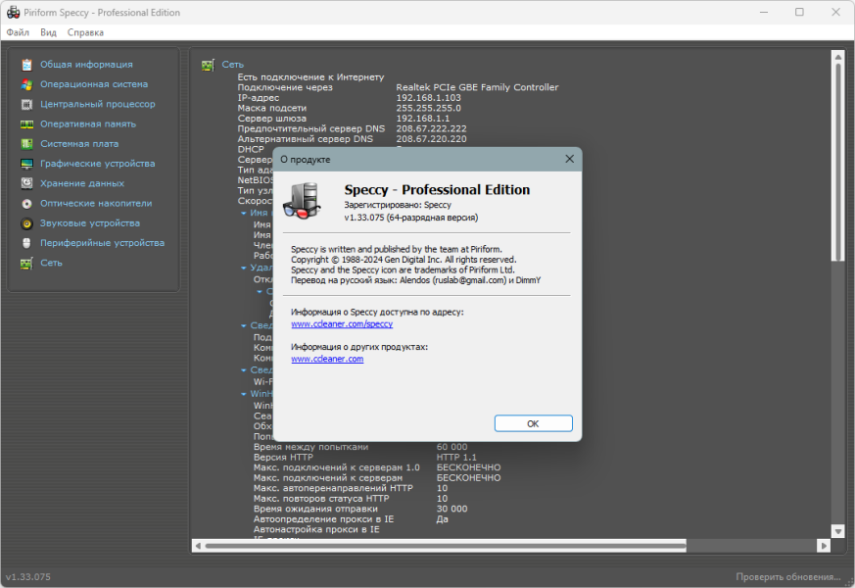Collapse the second Свед node arrow
The height and width of the screenshot is (588, 855).
tap(244, 369)
